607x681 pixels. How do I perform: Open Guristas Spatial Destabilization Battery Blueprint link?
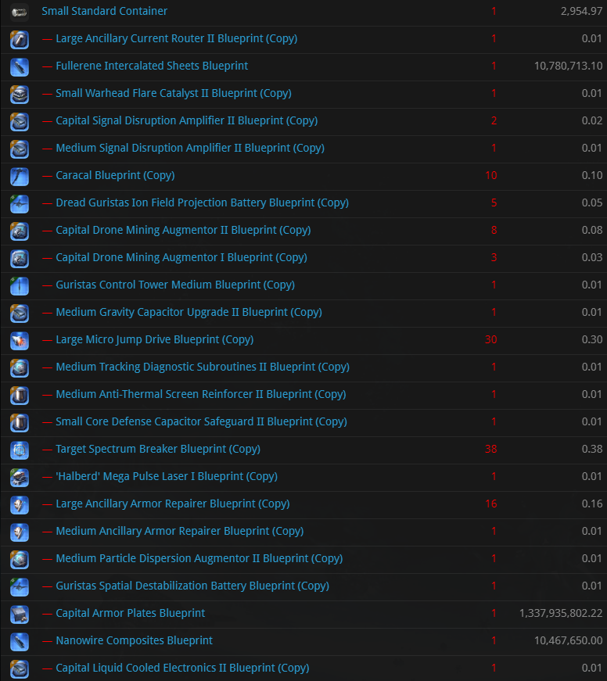click(192, 586)
